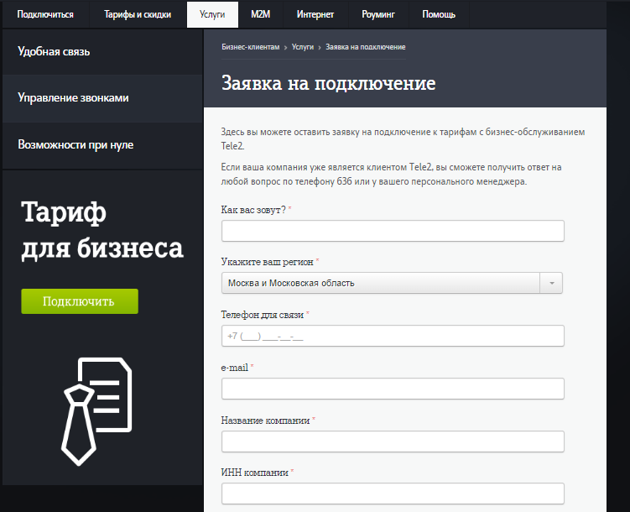Go to Возможности при нуле section
This screenshot has width=630, height=512.
tap(102, 144)
